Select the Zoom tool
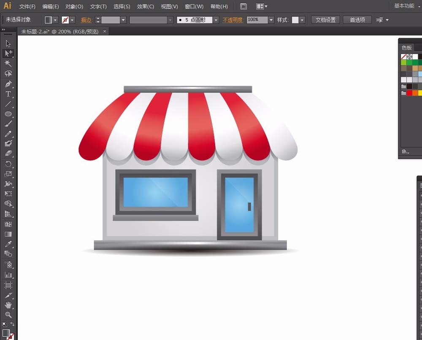 (8, 315)
